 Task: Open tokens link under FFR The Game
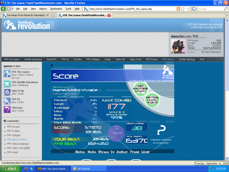pyautogui.click(x=30, y=75)
